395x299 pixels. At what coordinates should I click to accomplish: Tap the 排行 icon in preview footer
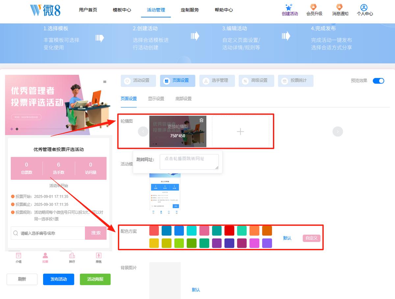click(x=72, y=255)
